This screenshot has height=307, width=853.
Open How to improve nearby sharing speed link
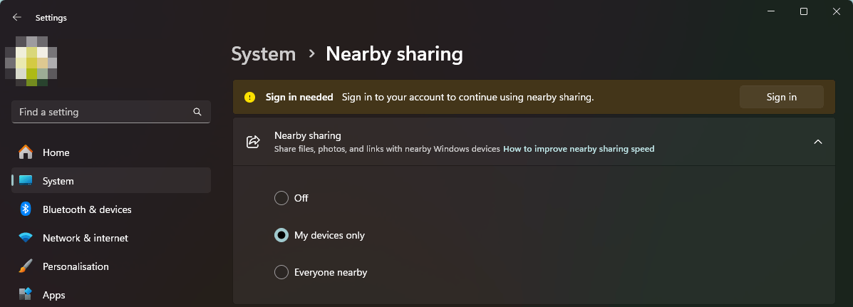579,149
